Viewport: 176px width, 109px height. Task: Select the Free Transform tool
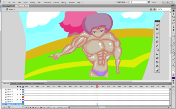pyautogui.click(x=174, y=17)
